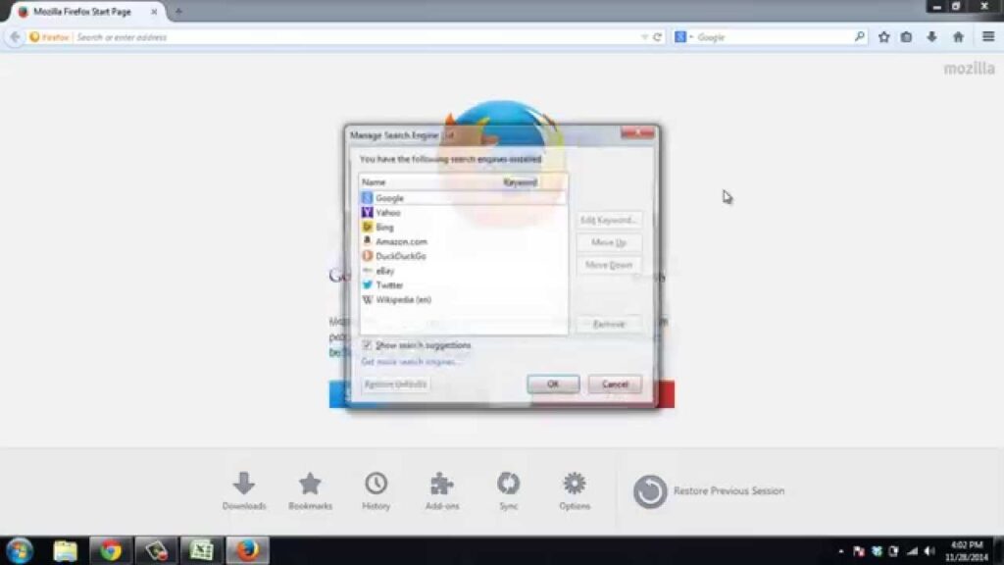This screenshot has width=1004, height=565.
Task: Select Twitter in the search engine list
Action: [x=463, y=285]
